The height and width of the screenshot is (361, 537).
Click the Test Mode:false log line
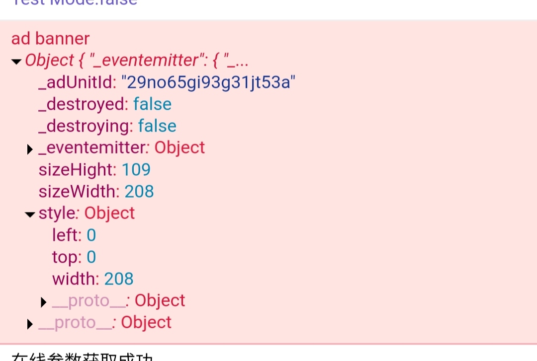pos(74,3)
